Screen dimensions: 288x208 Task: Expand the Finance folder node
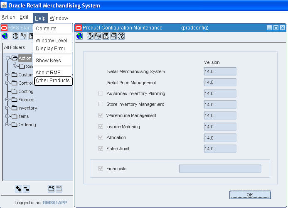coord(7,100)
